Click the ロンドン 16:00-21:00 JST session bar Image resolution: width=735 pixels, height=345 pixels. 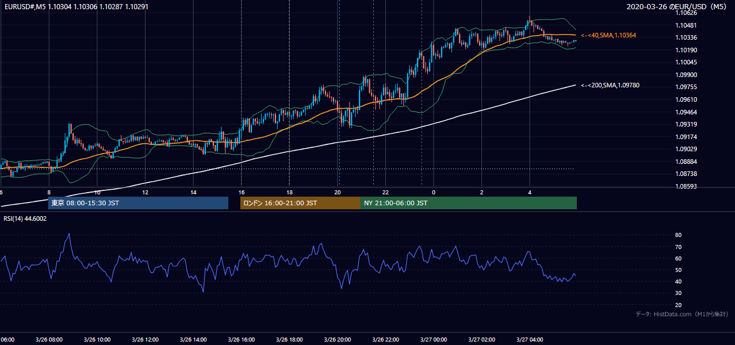click(x=300, y=203)
